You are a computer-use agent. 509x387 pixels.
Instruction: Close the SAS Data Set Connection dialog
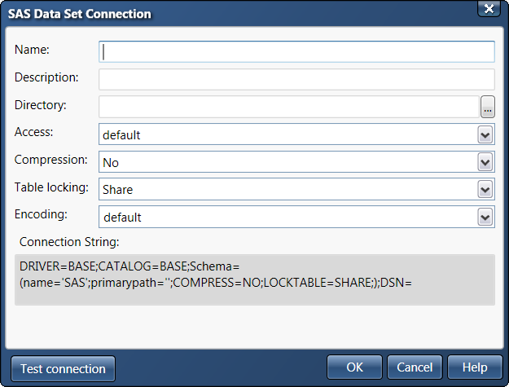488,9
